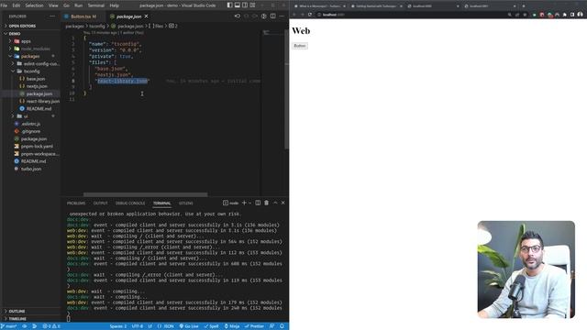Open the terminal launch profile dropdown arrow
The image size is (587, 330).
[x=249, y=203]
